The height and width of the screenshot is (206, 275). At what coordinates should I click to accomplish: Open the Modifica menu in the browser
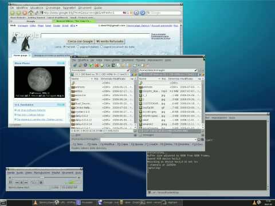[x=22, y=8]
